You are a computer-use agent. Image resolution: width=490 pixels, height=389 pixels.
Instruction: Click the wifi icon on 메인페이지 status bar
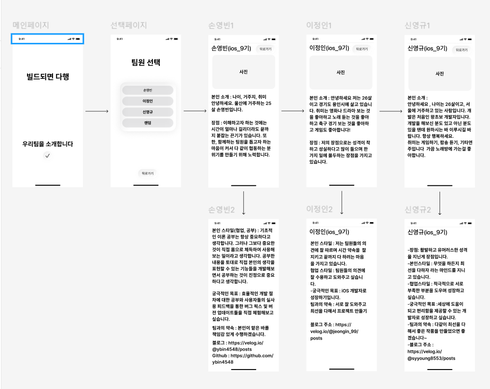73,39
